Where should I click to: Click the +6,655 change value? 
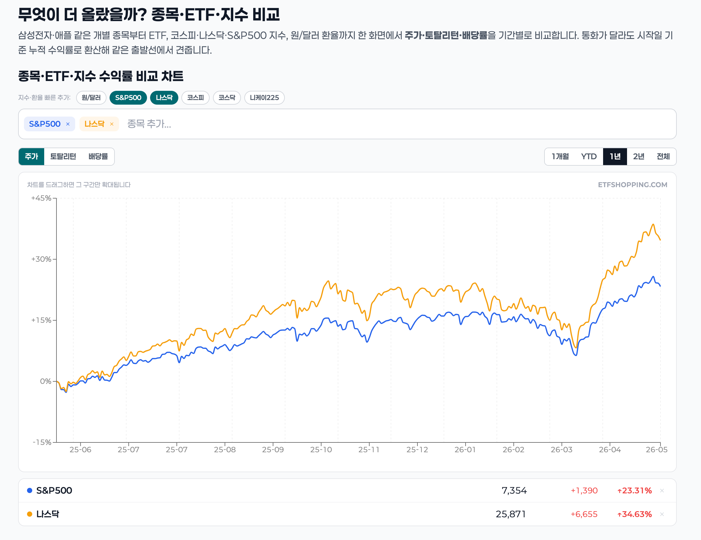point(584,514)
